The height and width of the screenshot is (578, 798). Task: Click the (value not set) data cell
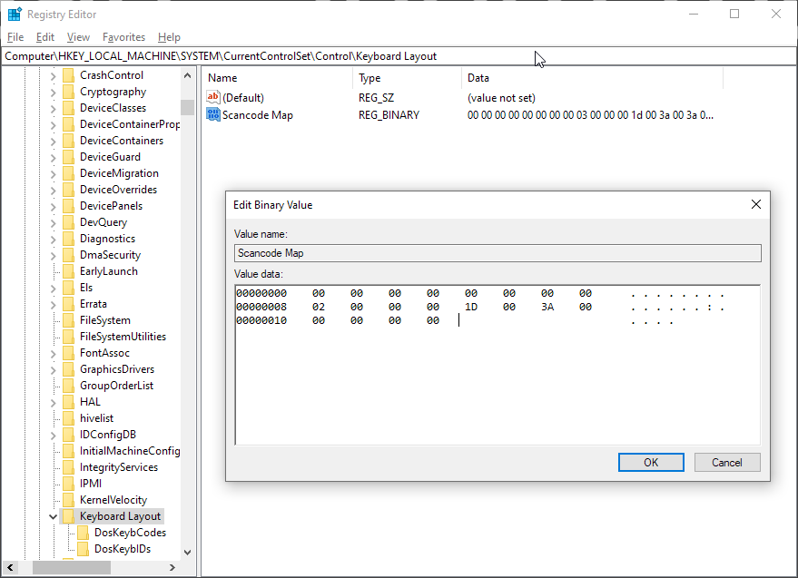pyautogui.click(x=501, y=98)
